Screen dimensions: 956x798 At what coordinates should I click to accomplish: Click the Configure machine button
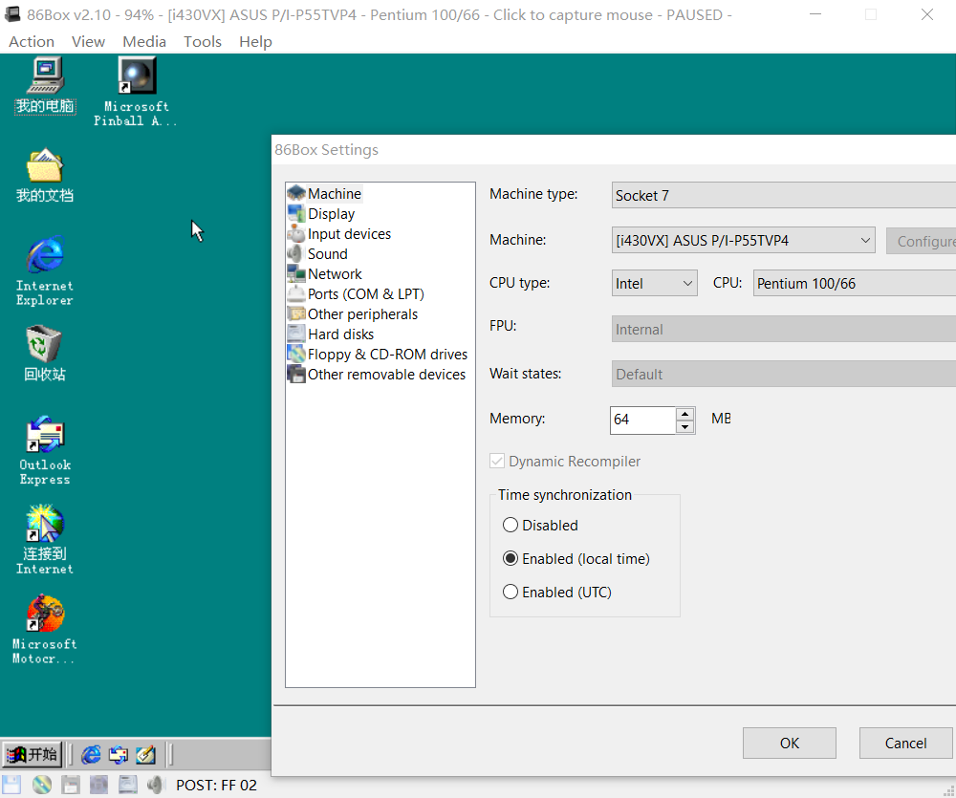(x=922, y=241)
